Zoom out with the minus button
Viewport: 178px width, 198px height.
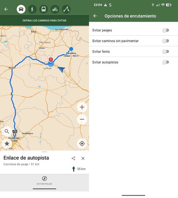[x=82, y=119]
